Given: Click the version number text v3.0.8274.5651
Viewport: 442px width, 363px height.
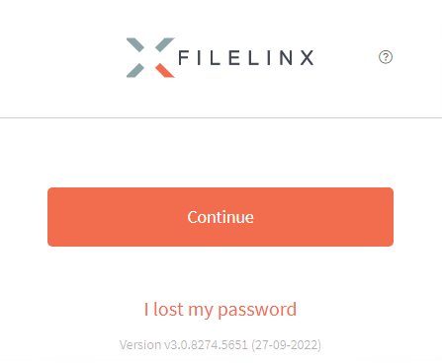Looking at the screenshot, I should pos(206,345).
